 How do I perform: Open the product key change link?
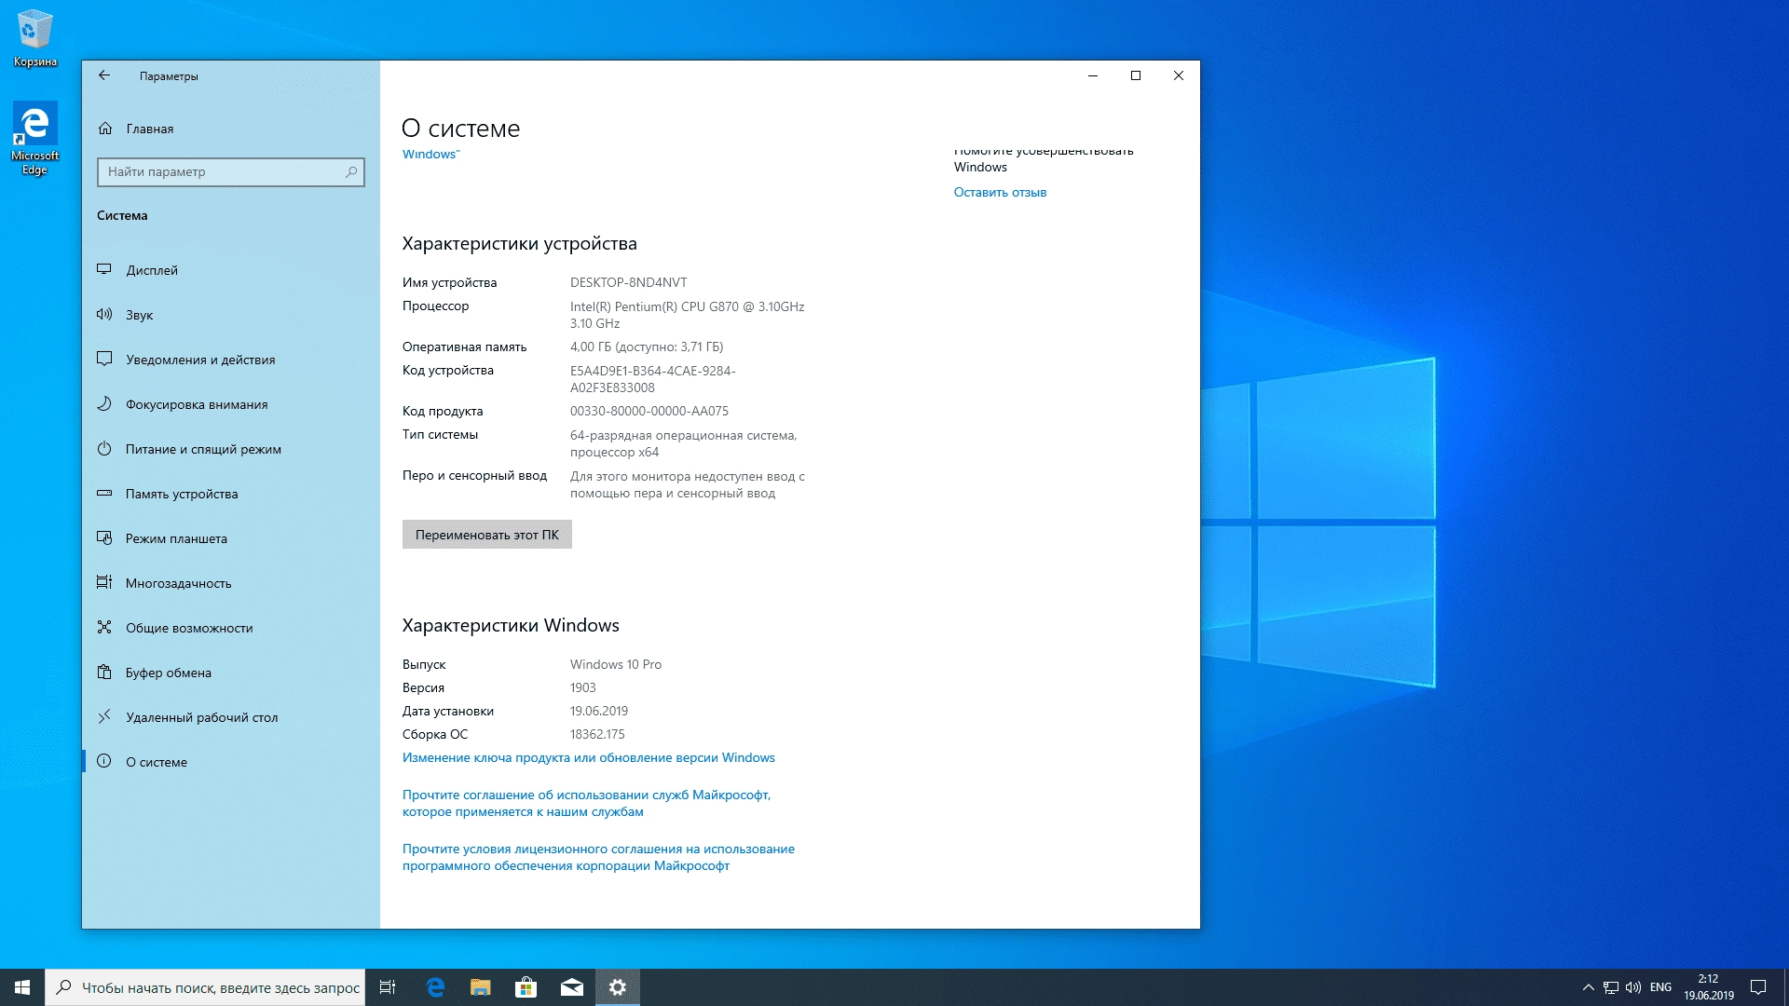pos(589,757)
